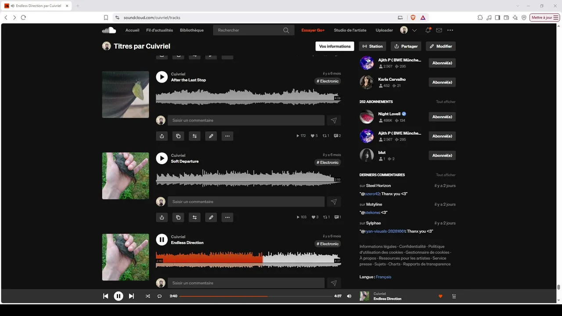562x316 pixels.
Task: Click the Partager button
Action: pos(406,46)
